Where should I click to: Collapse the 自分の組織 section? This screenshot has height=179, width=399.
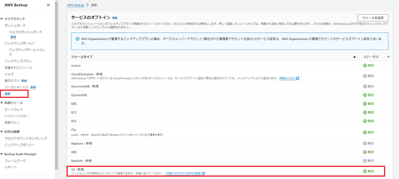2,132
